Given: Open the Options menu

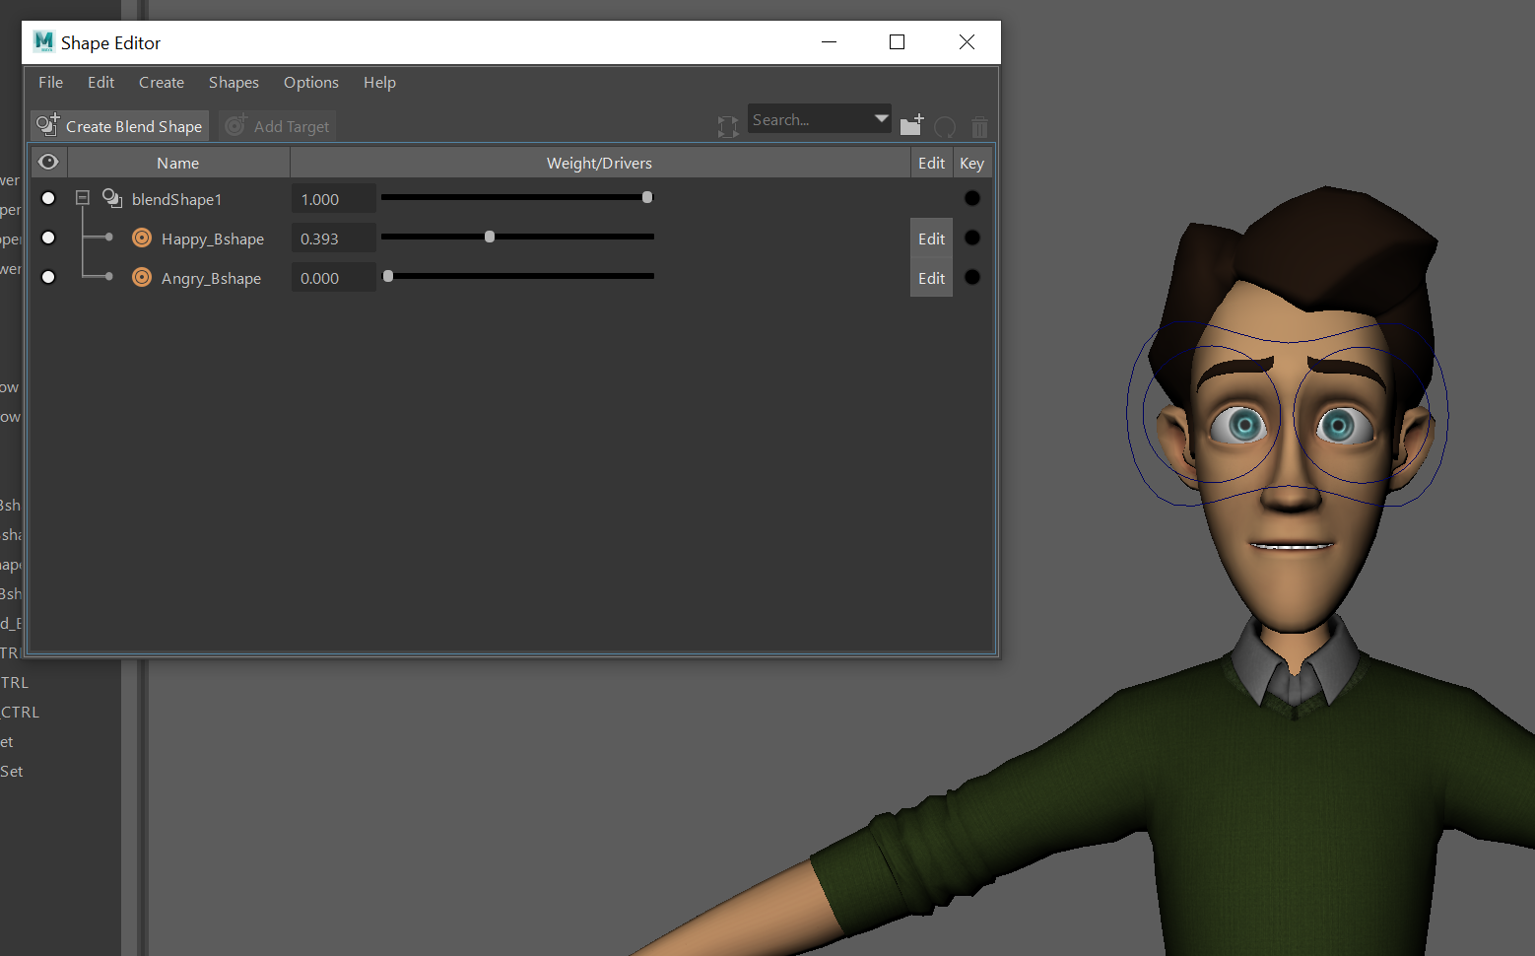Looking at the screenshot, I should (x=310, y=83).
